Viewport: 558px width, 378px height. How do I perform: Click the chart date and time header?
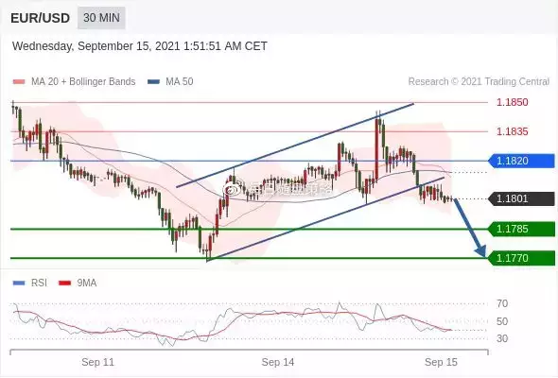coord(140,46)
